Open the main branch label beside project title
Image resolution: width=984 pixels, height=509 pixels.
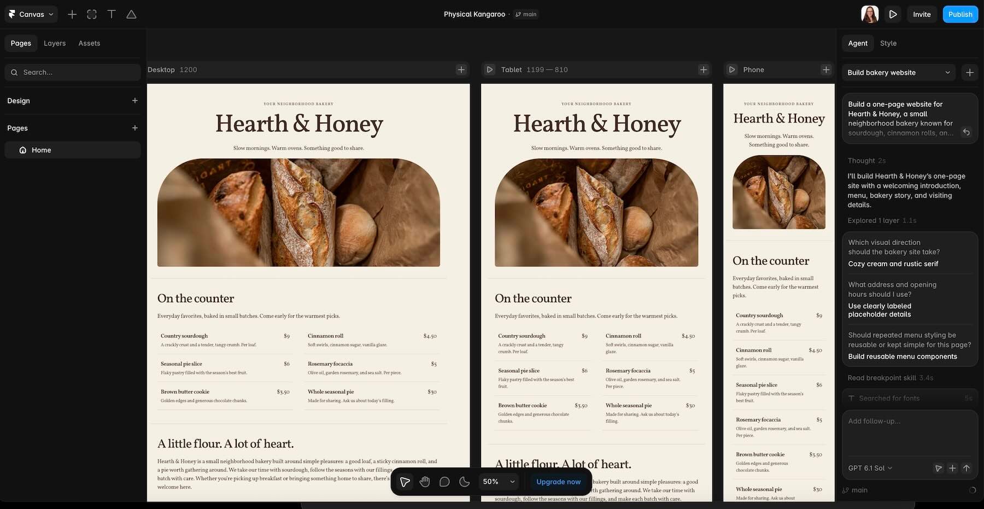(526, 14)
